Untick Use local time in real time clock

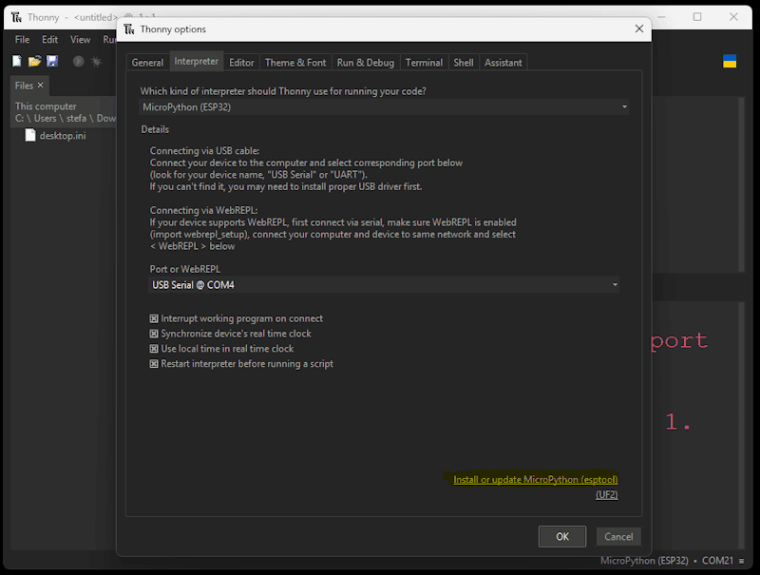154,349
